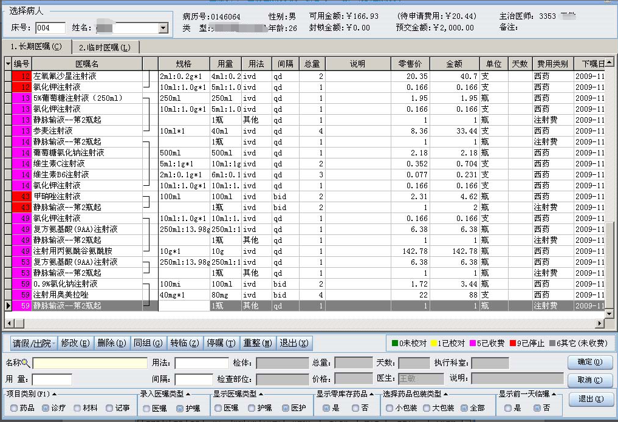Click the grid corner dropdown arrow beside 编号
The height and width of the screenshot is (422, 618).
tap(9, 64)
